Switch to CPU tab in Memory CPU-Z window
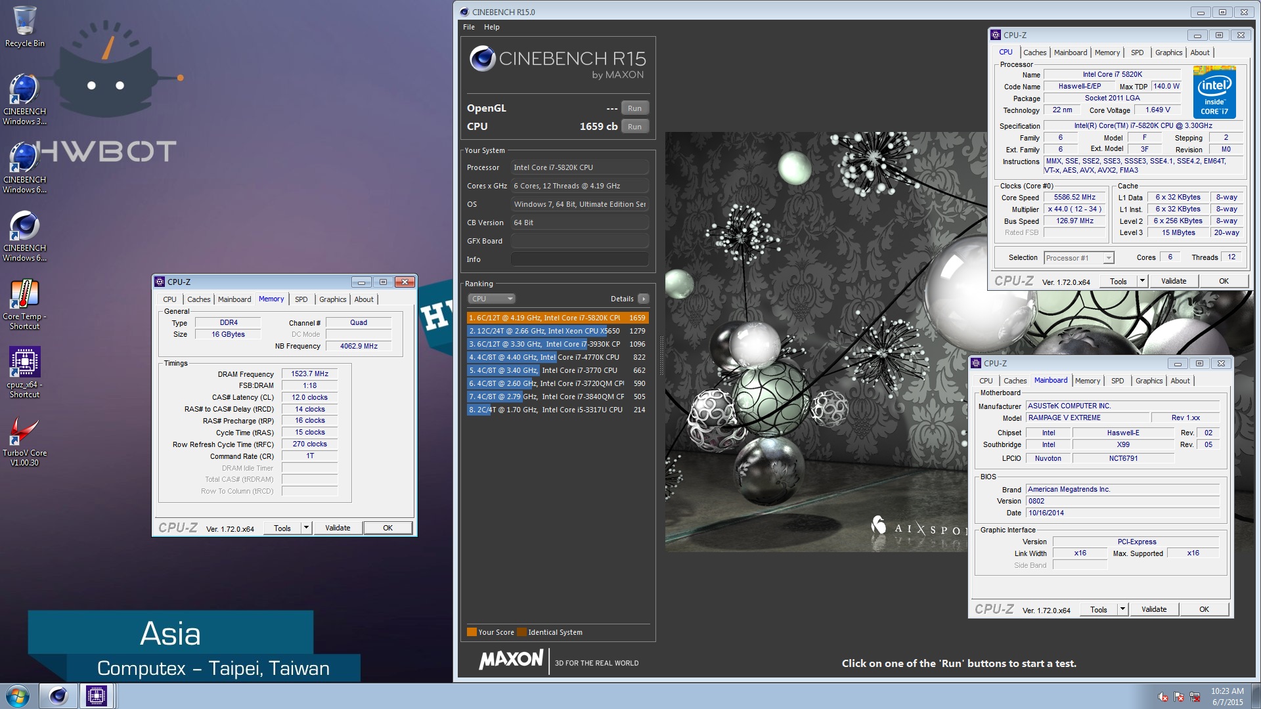The height and width of the screenshot is (709, 1261). click(169, 299)
